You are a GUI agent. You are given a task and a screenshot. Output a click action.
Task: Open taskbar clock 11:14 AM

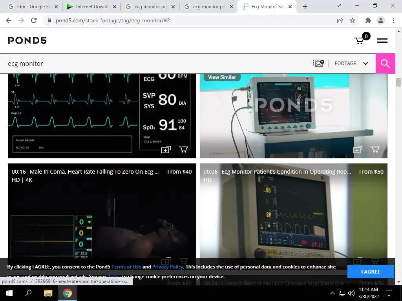(368, 293)
